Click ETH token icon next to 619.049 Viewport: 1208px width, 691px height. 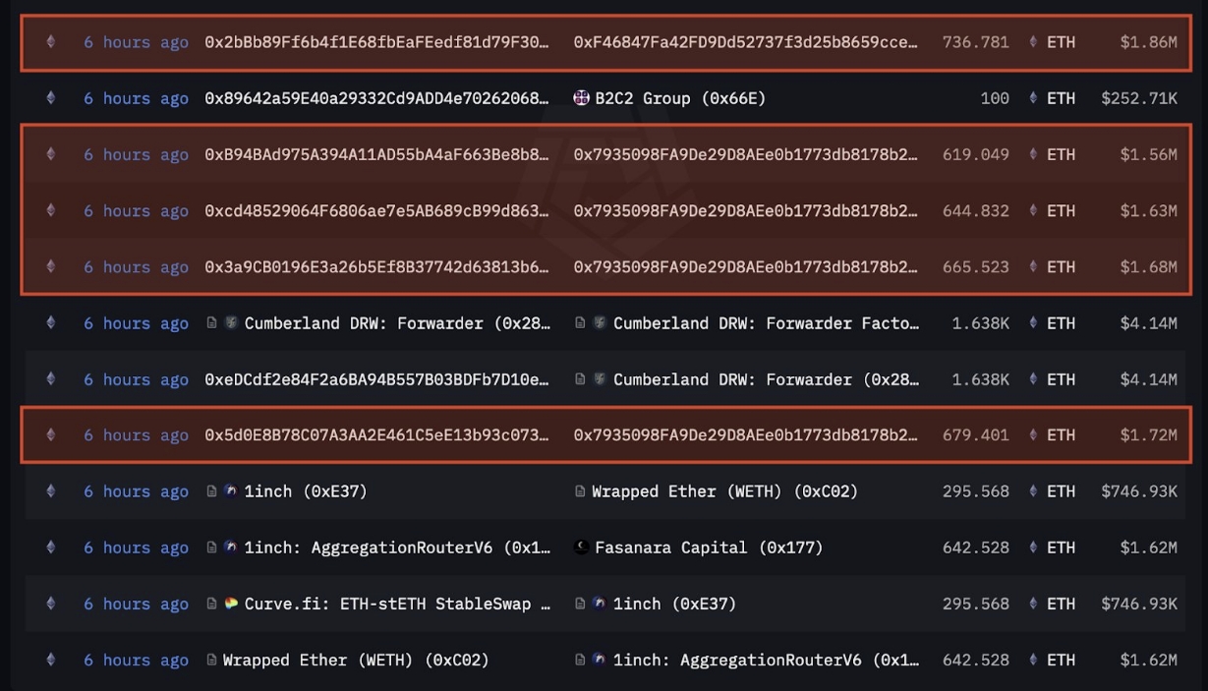pyautogui.click(x=1033, y=154)
